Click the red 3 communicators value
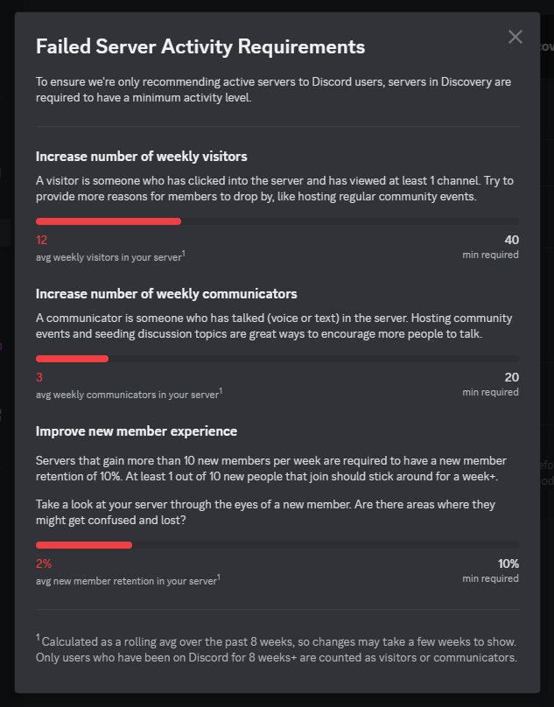Image resolution: width=554 pixels, height=707 pixels. (39, 377)
